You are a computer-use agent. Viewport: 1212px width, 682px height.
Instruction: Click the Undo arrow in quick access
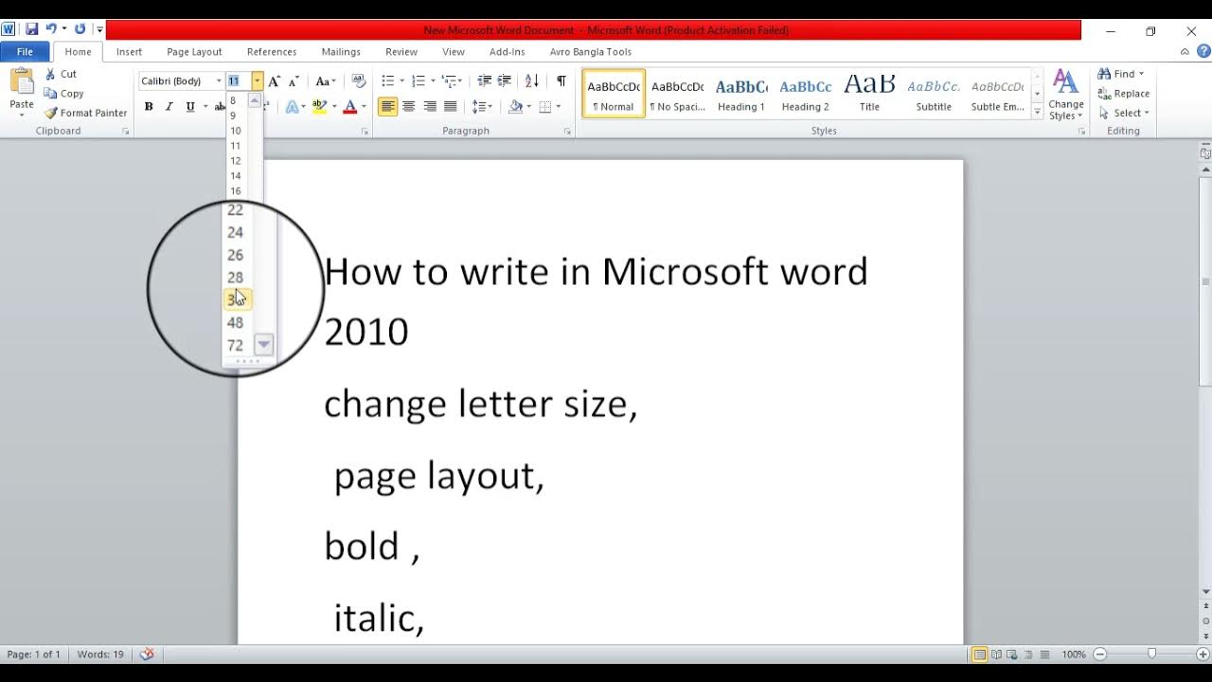tap(52, 29)
